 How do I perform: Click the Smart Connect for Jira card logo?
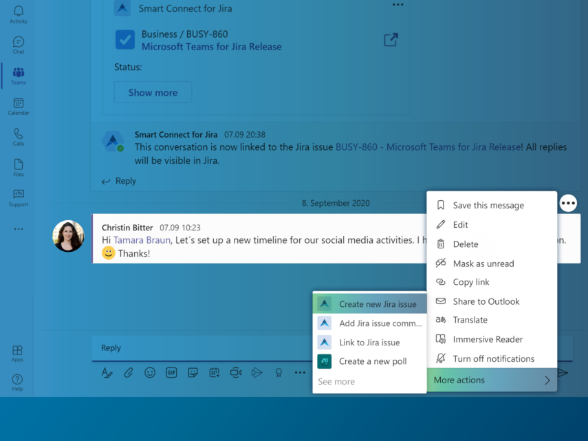[x=122, y=8]
